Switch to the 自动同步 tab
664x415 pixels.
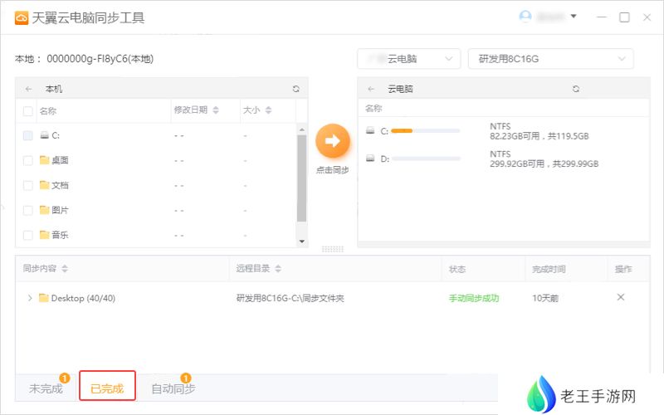(173, 388)
